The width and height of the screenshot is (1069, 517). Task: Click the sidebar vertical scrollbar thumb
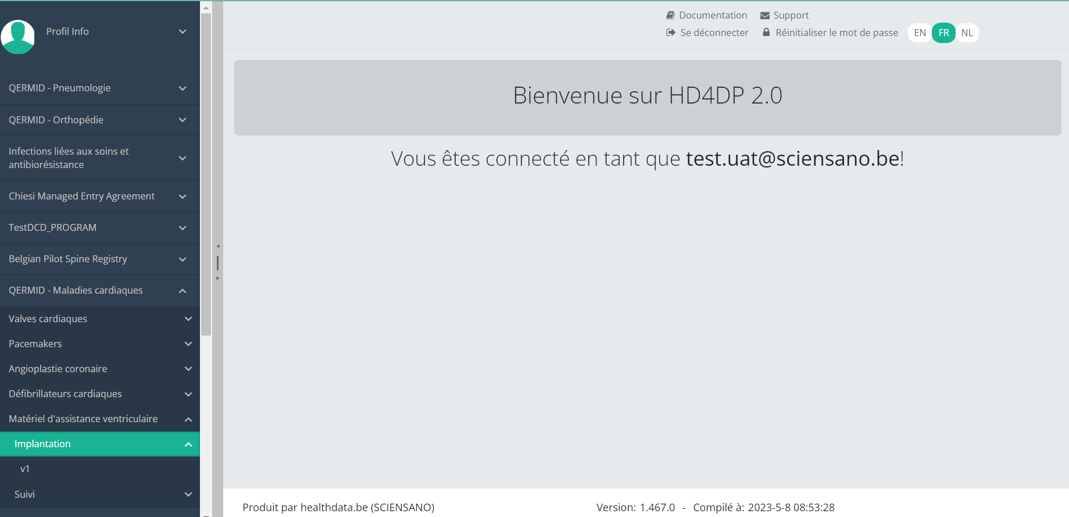pyautogui.click(x=206, y=174)
